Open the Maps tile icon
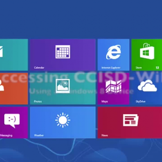The width and height of the screenshot is (162, 162). [113, 87]
